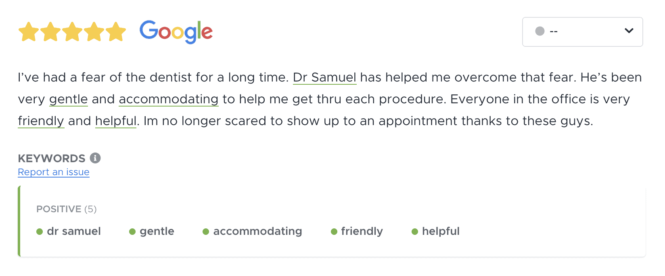Viewport: 665px width, 276px height.
Task: Click the gray status dot
Action: [x=540, y=31]
